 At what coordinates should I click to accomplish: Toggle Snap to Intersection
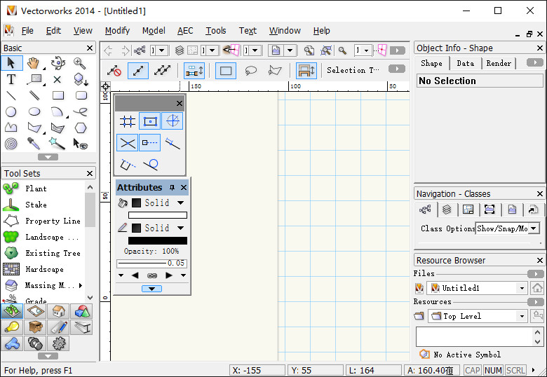(x=128, y=143)
